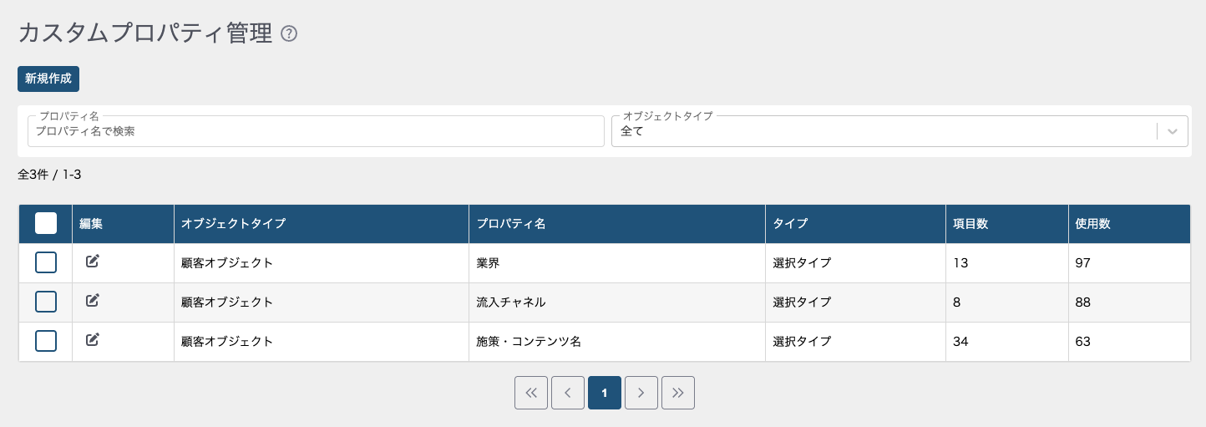Toggle the select-all header checkbox
The height and width of the screenshot is (427, 1206).
[46, 223]
